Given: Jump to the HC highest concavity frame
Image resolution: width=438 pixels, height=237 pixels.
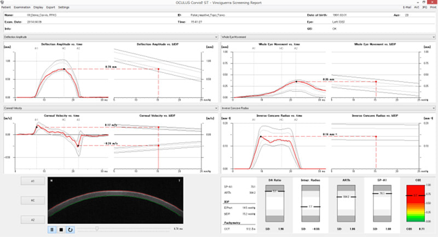Looking at the screenshot, I should [33, 200].
